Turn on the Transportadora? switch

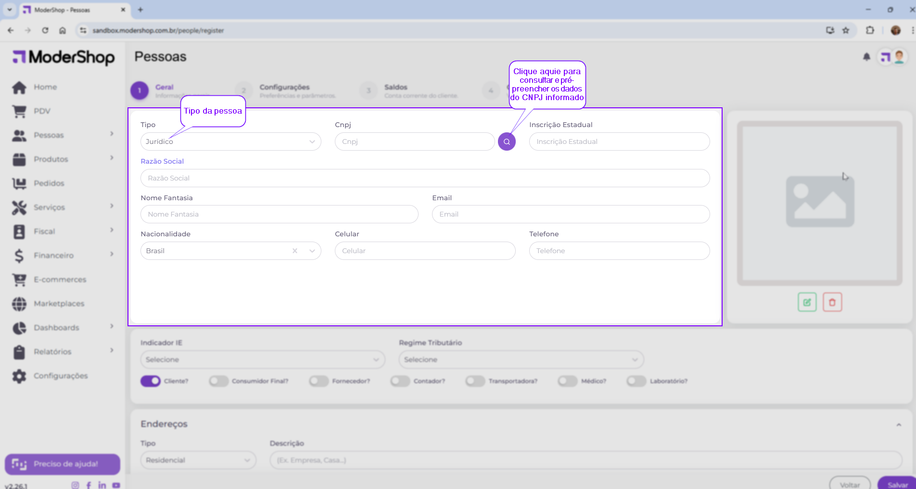pos(475,381)
